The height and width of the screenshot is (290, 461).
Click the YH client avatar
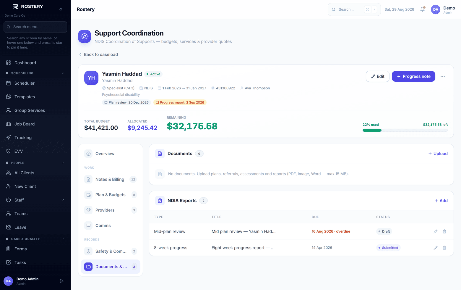tap(91, 78)
